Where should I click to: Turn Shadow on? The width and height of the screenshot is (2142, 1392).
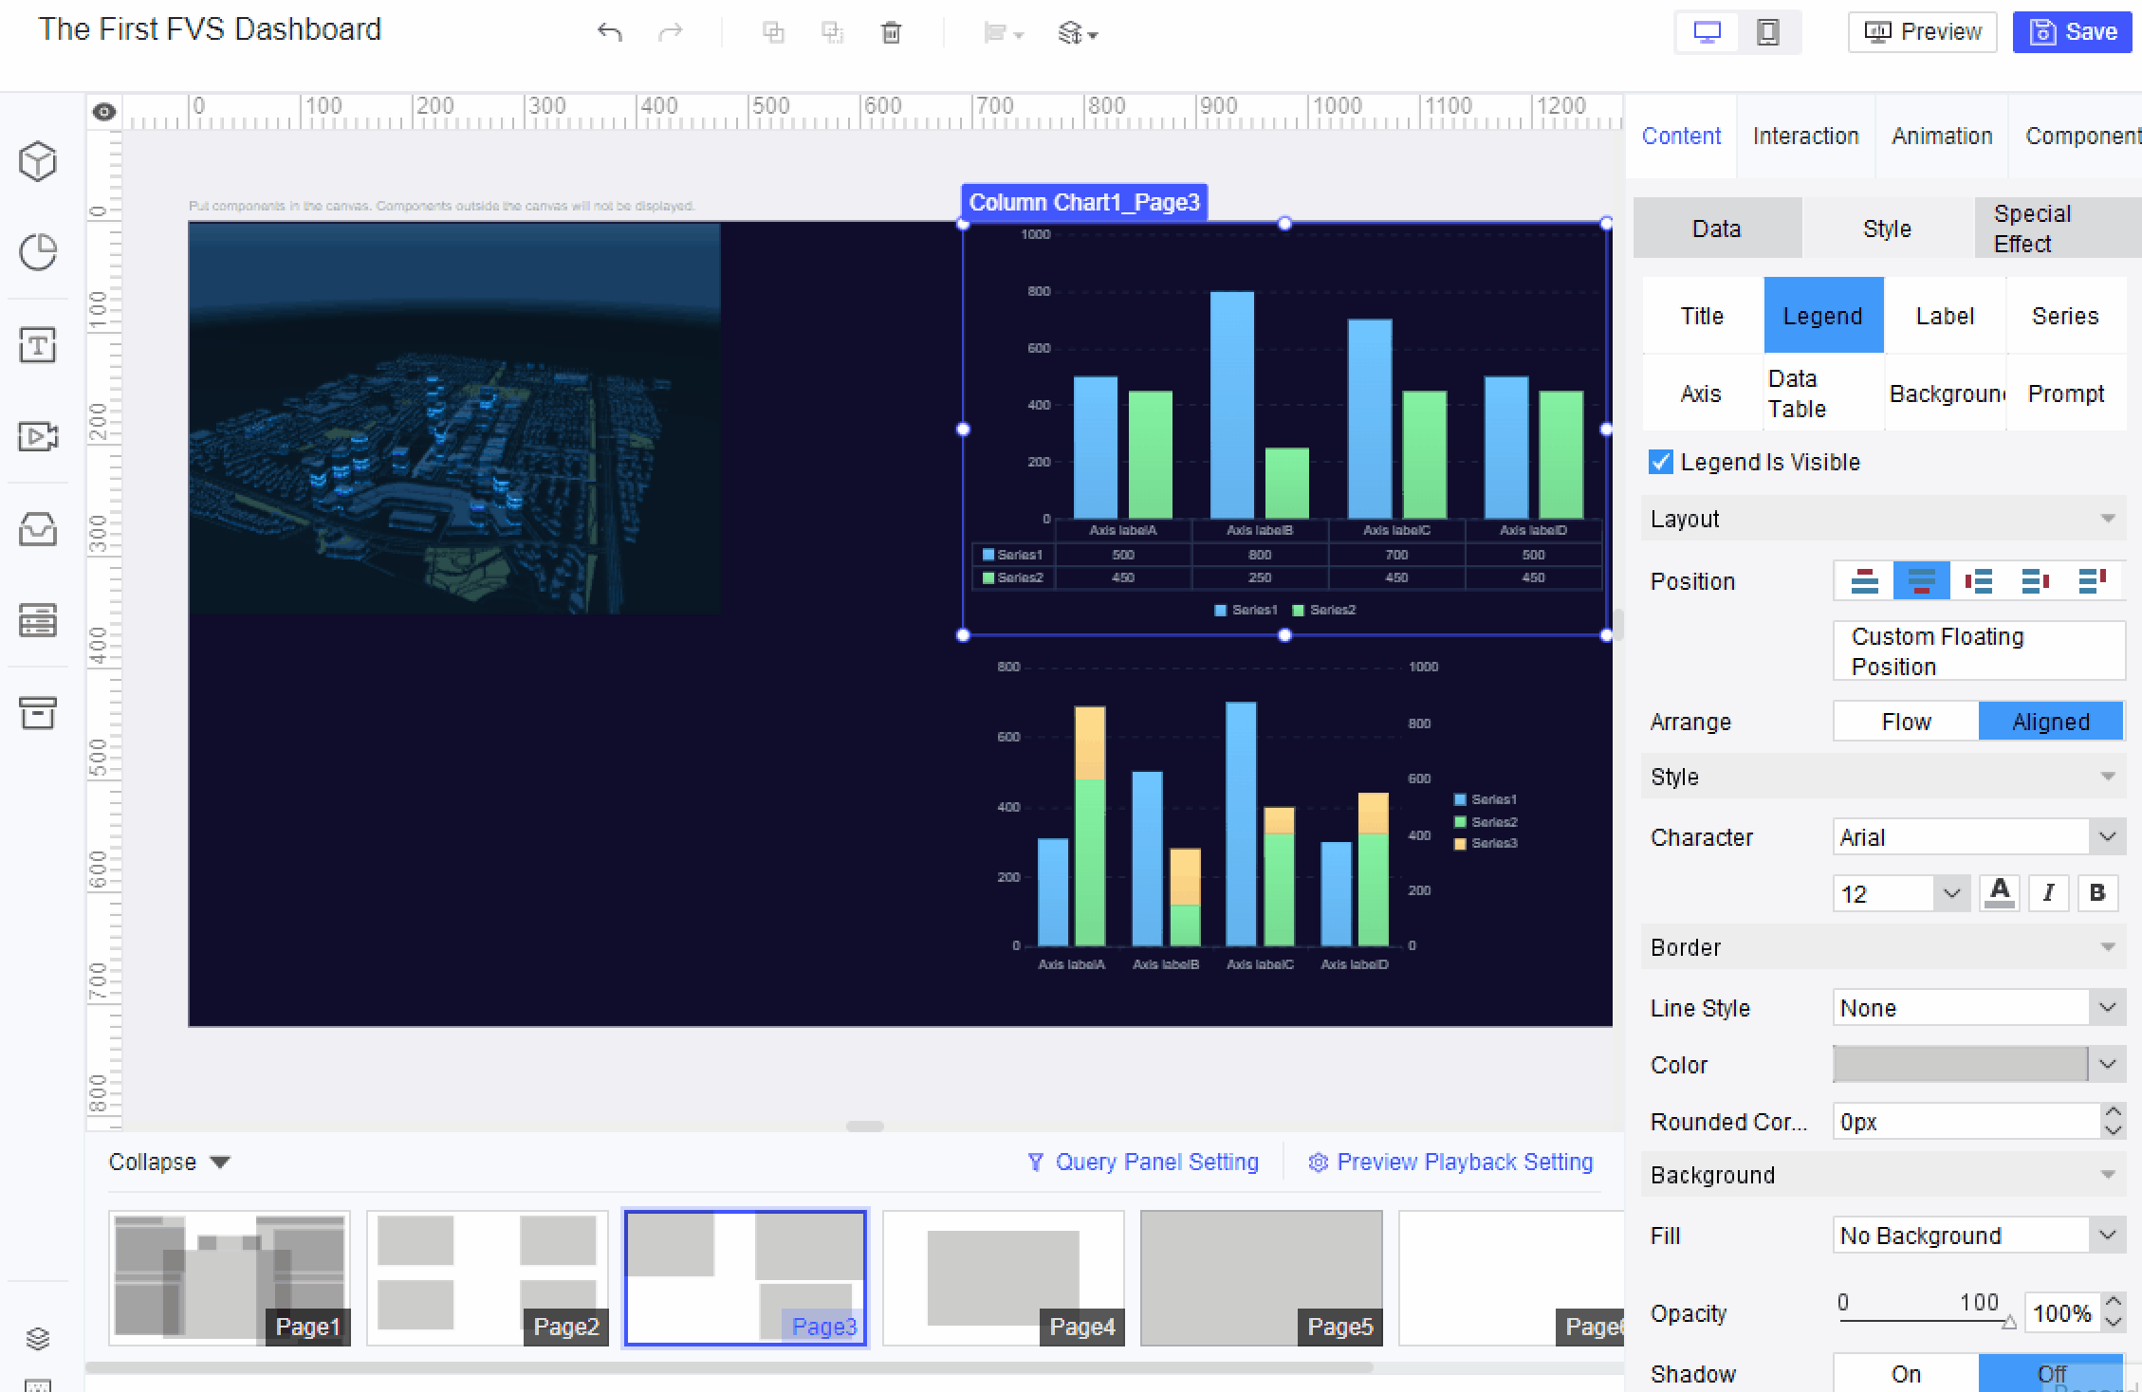[1906, 1372]
